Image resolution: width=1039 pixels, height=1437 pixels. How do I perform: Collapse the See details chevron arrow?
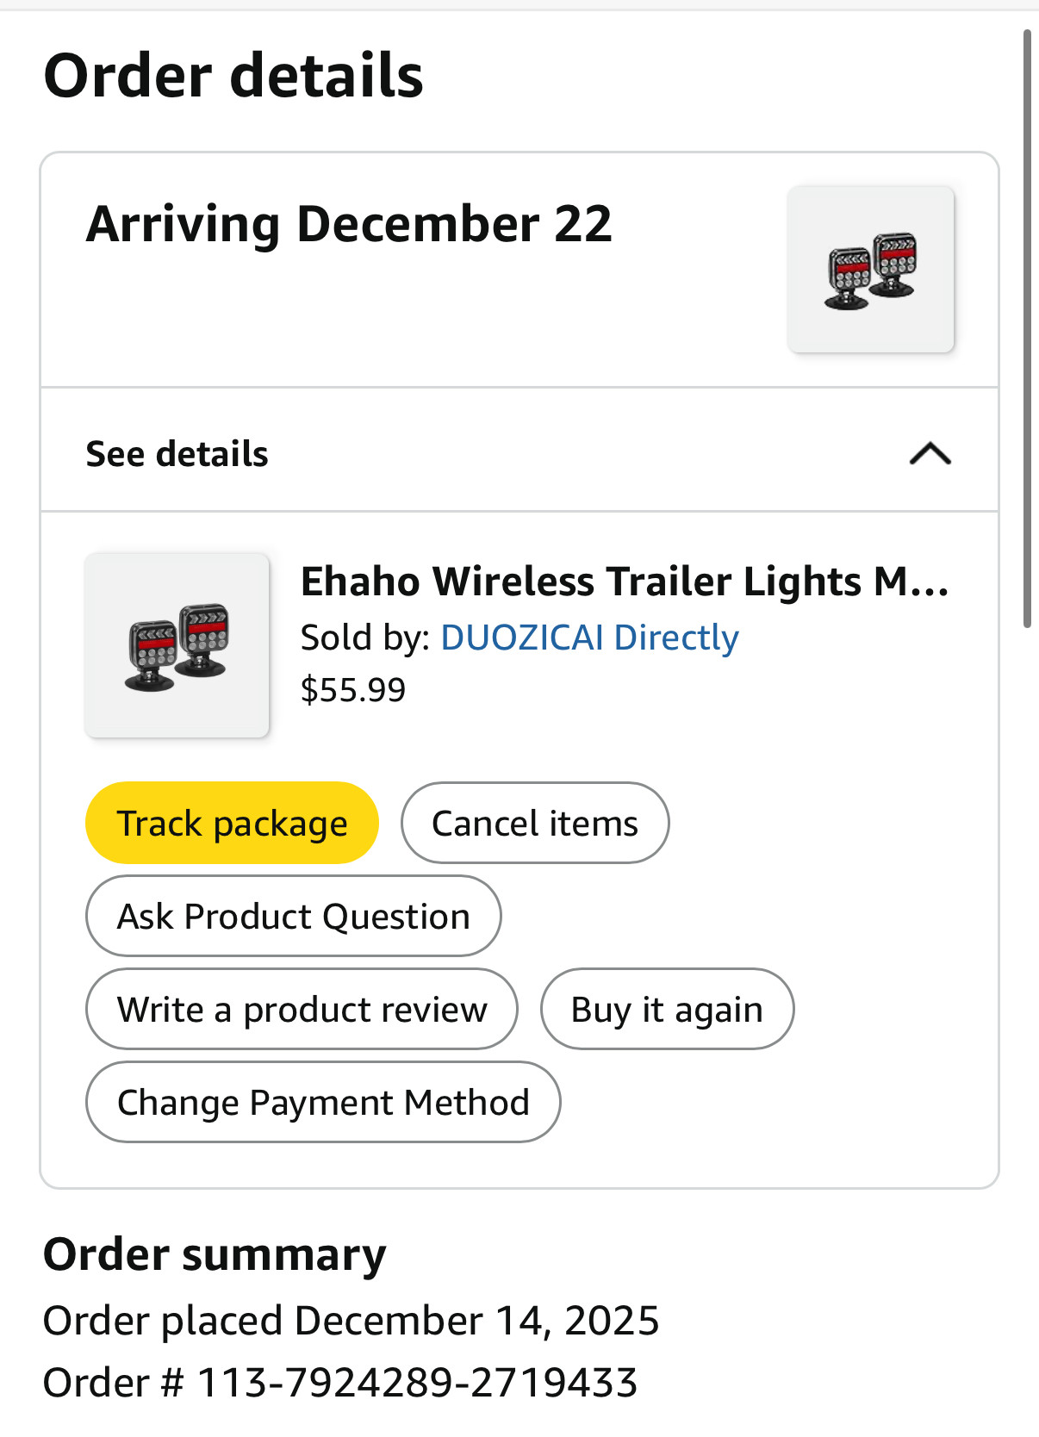[930, 453]
